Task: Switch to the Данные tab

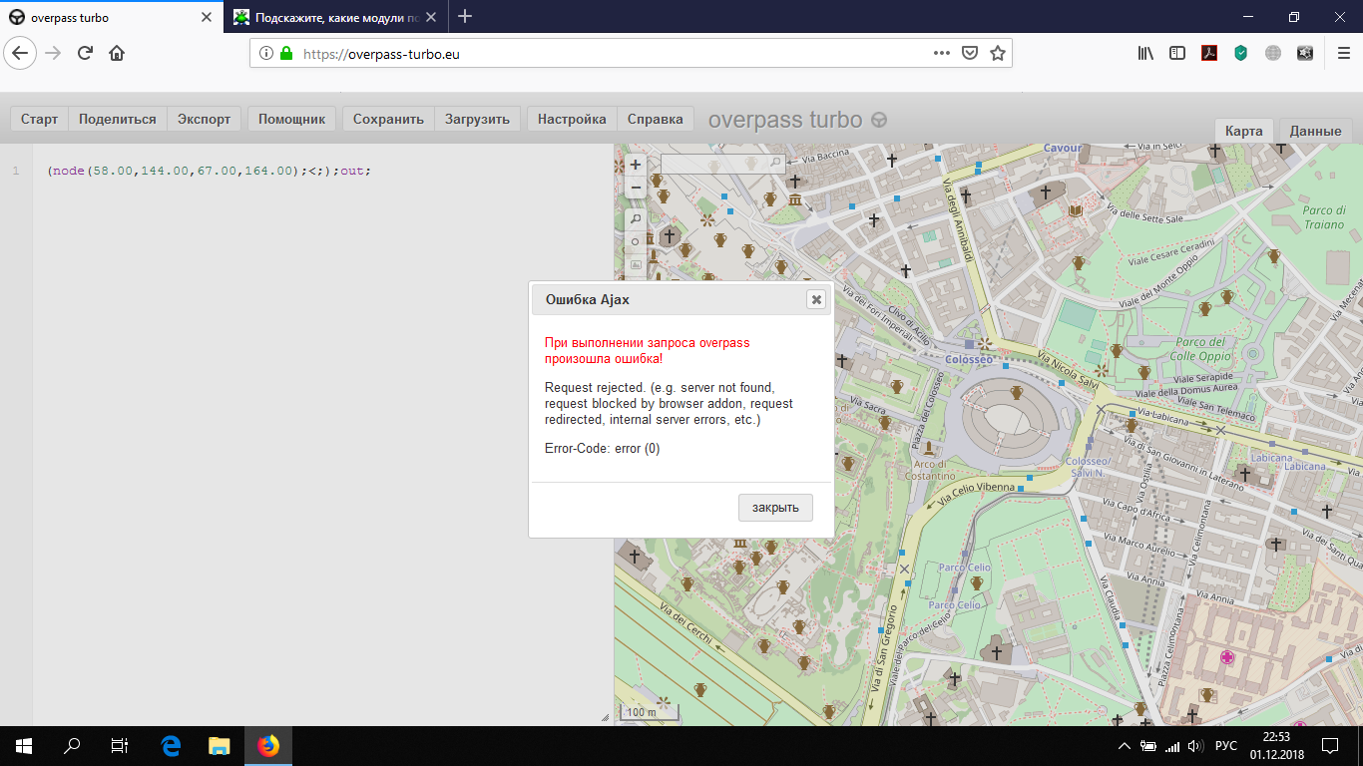Action: [1315, 131]
